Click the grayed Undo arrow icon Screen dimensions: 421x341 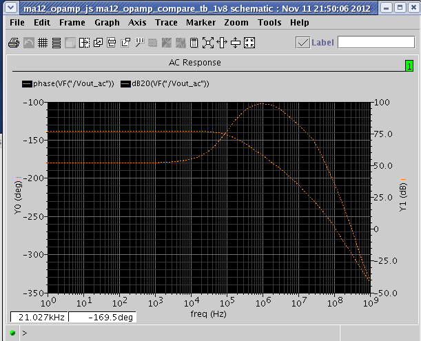point(29,43)
